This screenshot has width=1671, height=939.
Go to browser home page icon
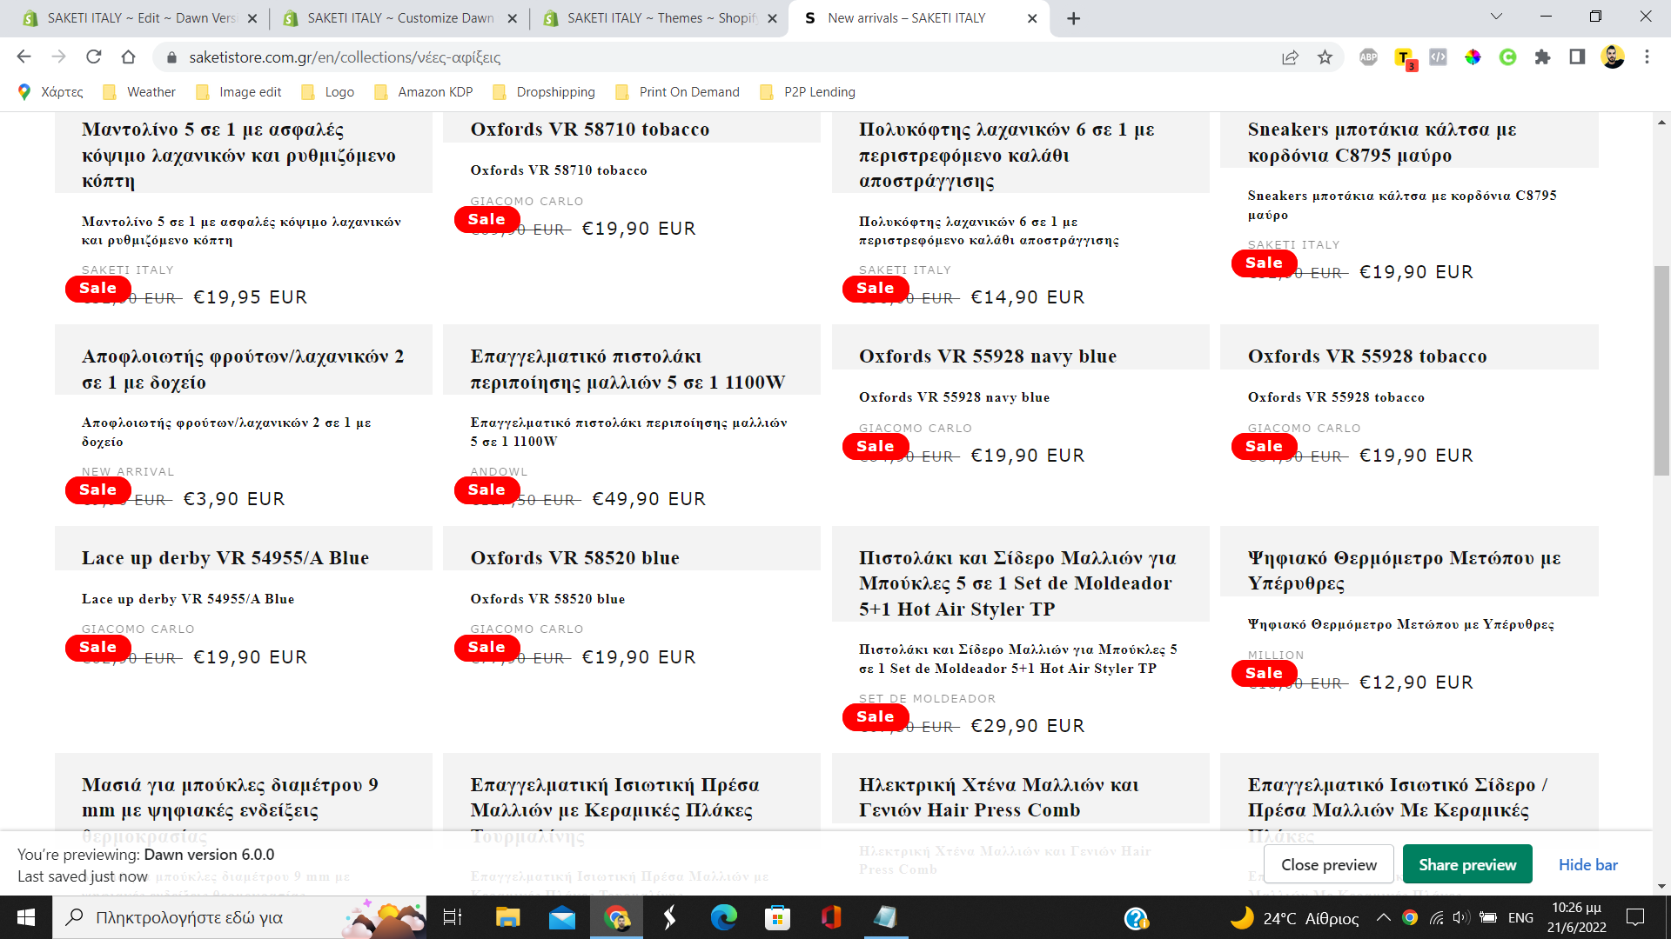(x=128, y=57)
